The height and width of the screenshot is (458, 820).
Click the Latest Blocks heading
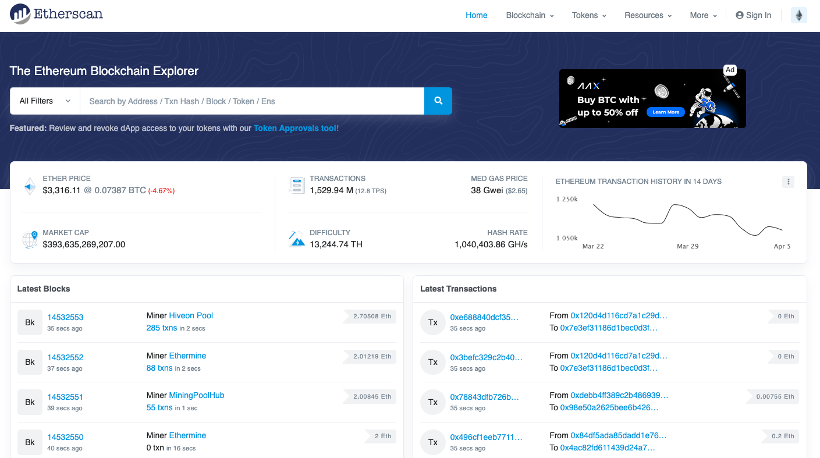click(x=44, y=289)
